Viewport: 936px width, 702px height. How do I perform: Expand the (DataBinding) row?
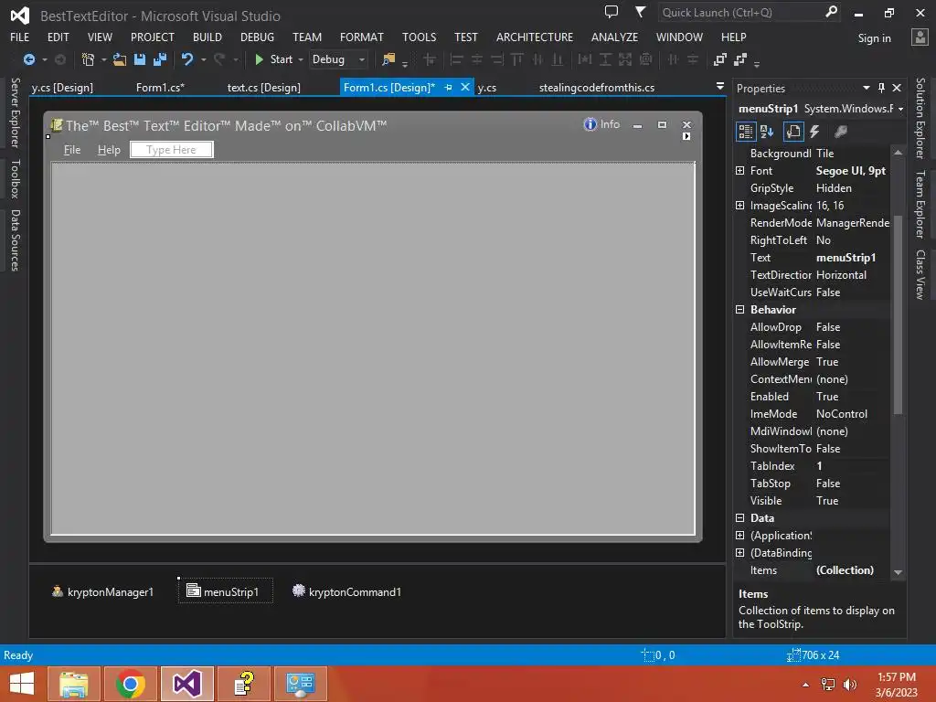pos(740,552)
